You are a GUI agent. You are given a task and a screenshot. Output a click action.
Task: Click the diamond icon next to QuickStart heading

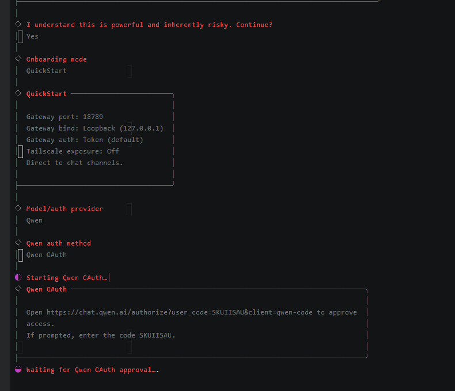(18, 93)
